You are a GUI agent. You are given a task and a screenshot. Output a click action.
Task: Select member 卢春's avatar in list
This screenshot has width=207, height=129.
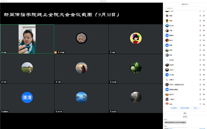point(167,30)
